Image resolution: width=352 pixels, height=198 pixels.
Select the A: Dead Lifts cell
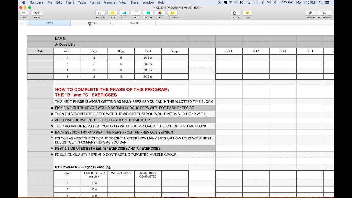click(121, 45)
